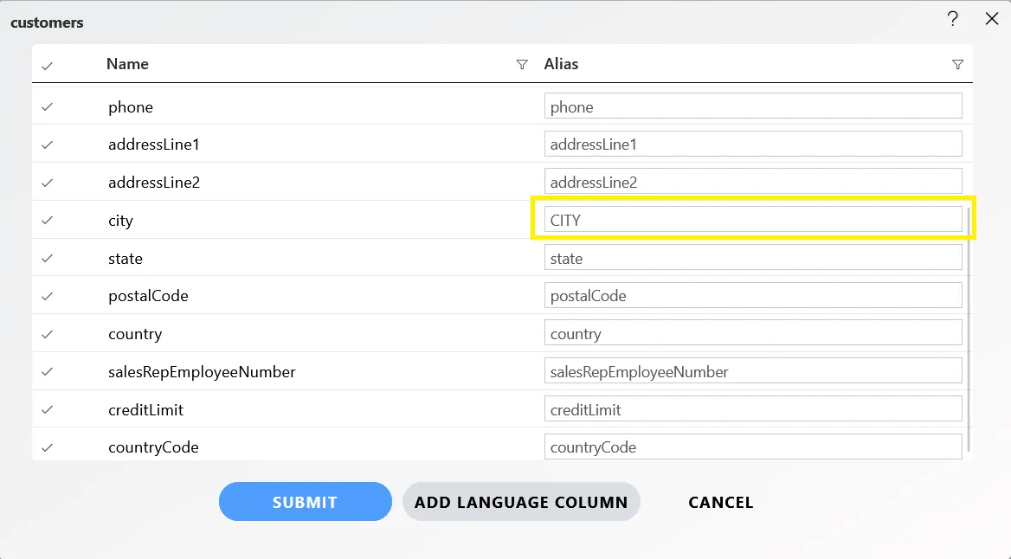1011x559 pixels.
Task: Toggle the checkmark for country row
Action: coord(47,335)
